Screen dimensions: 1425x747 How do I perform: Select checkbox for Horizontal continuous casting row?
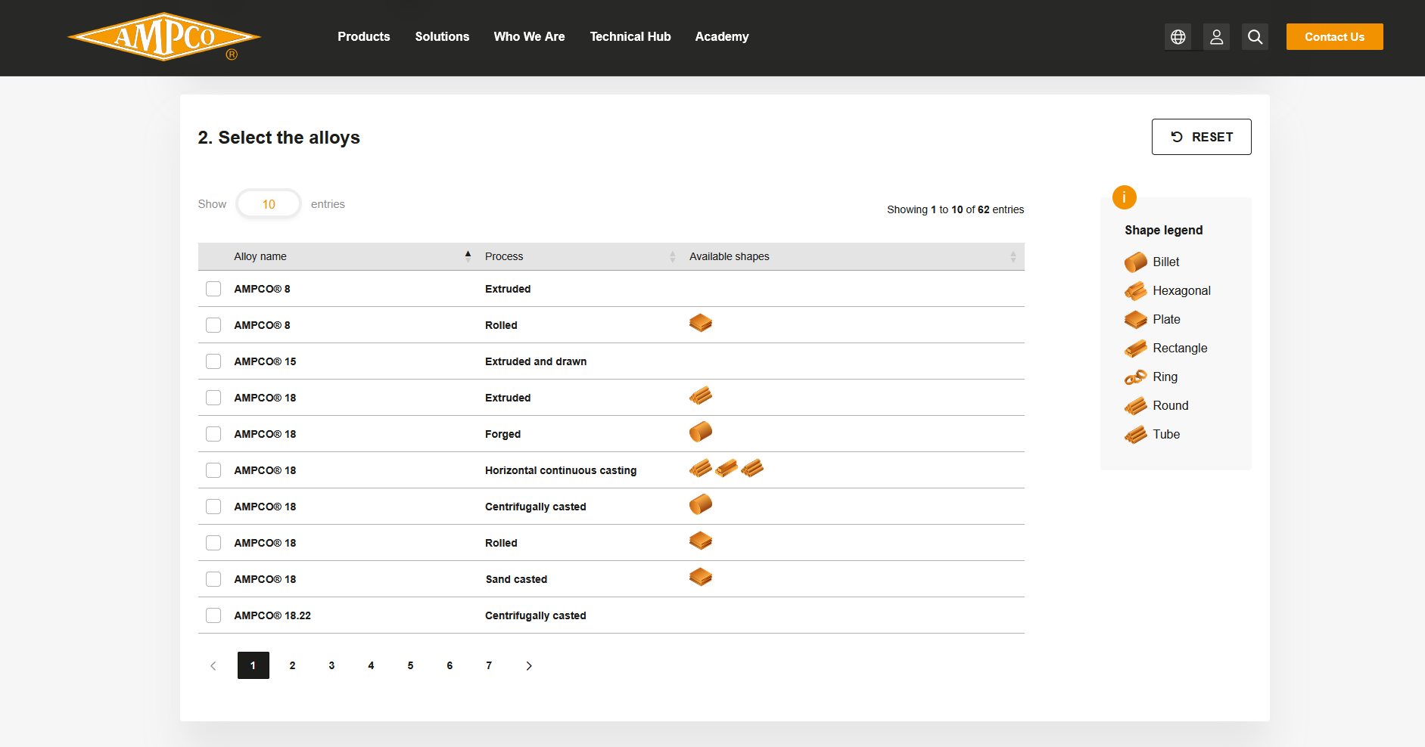(213, 470)
